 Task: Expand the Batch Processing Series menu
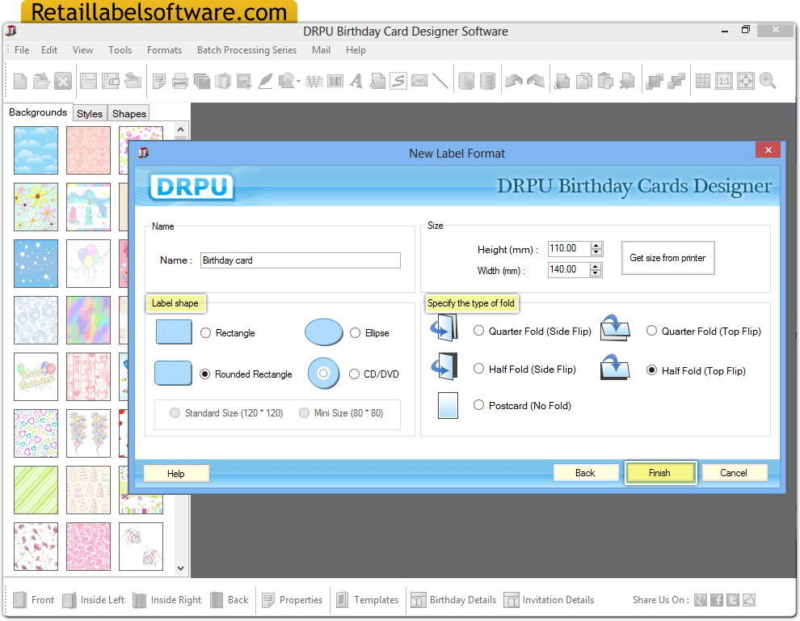tap(246, 50)
